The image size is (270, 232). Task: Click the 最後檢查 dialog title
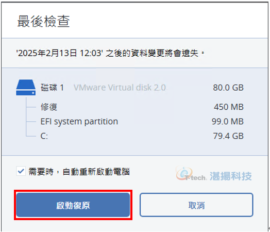click(43, 21)
